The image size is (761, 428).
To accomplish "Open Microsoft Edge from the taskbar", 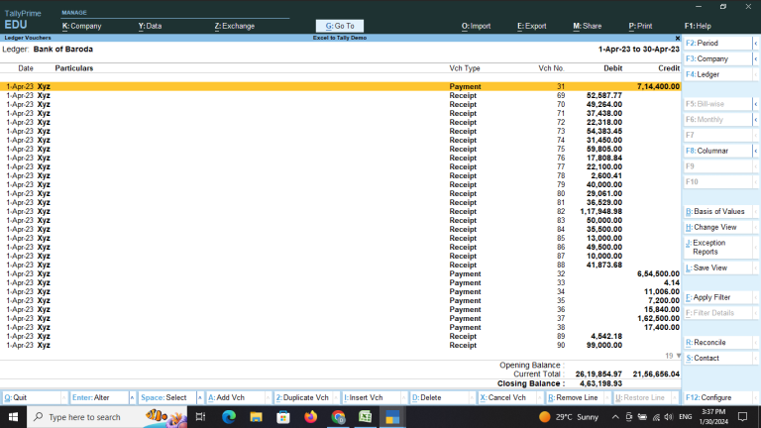I will click(227, 417).
